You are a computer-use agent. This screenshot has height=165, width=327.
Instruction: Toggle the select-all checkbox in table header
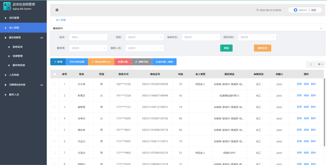(x=55, y=74)
